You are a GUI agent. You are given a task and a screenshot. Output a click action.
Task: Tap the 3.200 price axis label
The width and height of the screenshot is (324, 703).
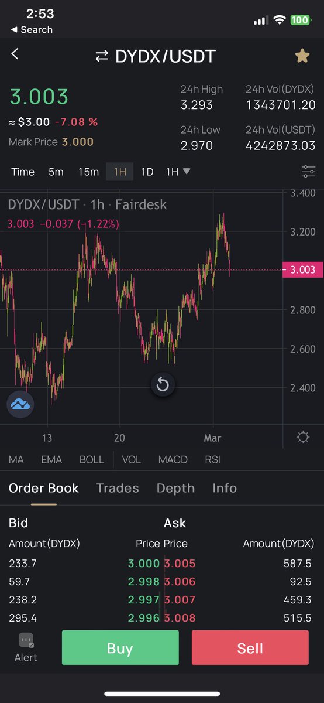(303, 232)
